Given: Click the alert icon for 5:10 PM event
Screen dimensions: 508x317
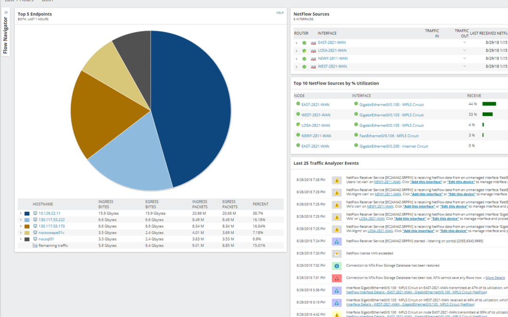Looking at the screenshot, I should 337,303.
